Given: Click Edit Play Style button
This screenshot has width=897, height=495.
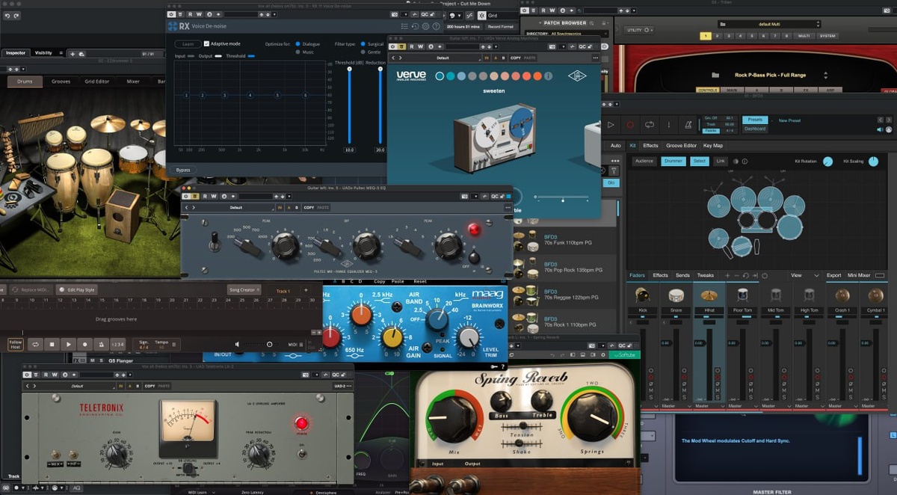Looking at the screenshot, I should point(78,289).
